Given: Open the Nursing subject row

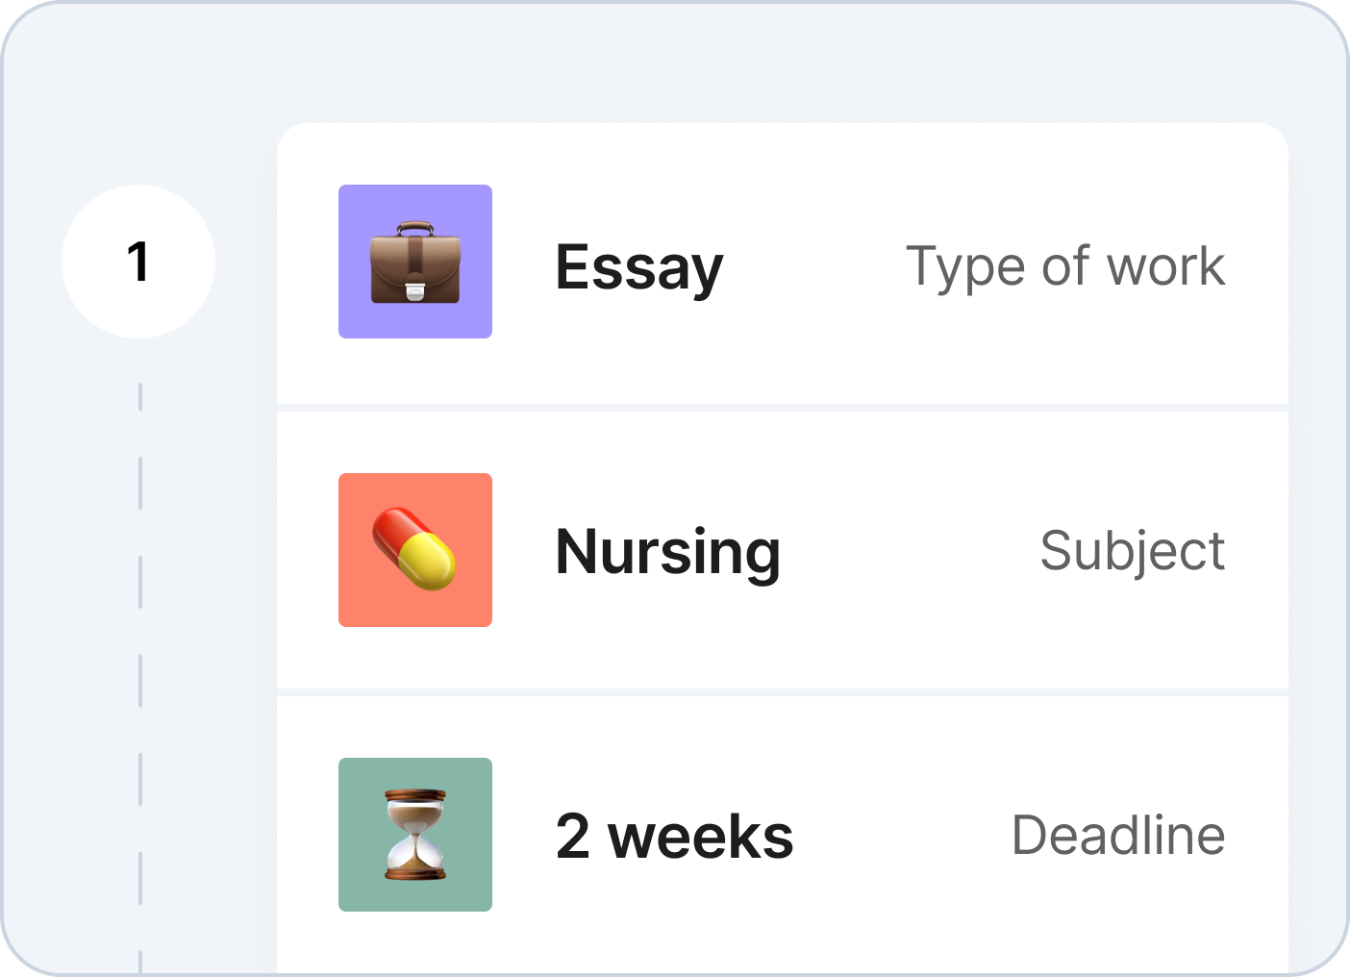Looking at the screenshot, I should pos(783,550).
